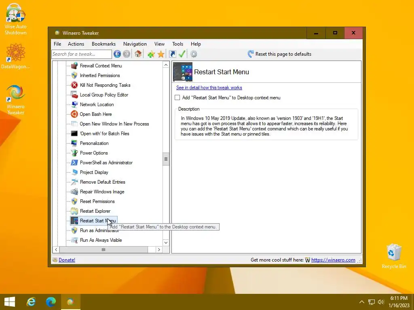Image resolution: width=414 pixels, height=310 pixels.
Task: Click the vertical scrollbar thumb in the tree
Action: pos(166,159)
